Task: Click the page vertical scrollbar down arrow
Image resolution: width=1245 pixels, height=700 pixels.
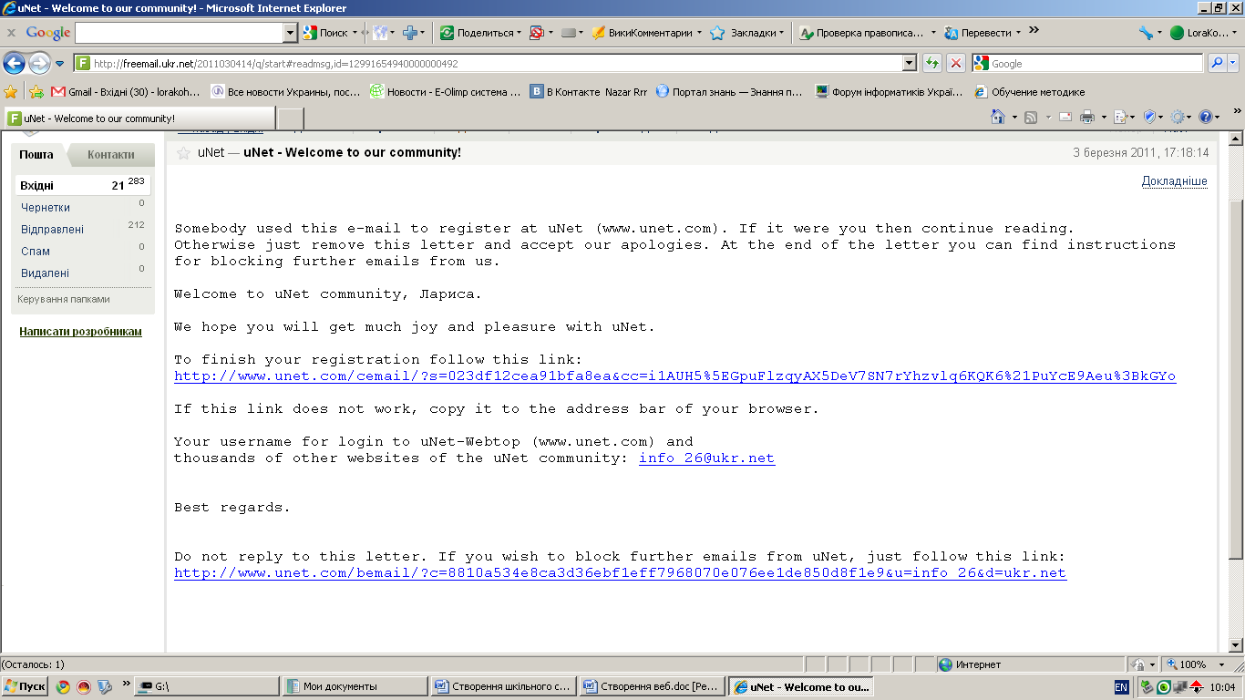Action: [x=1236, y=643]
